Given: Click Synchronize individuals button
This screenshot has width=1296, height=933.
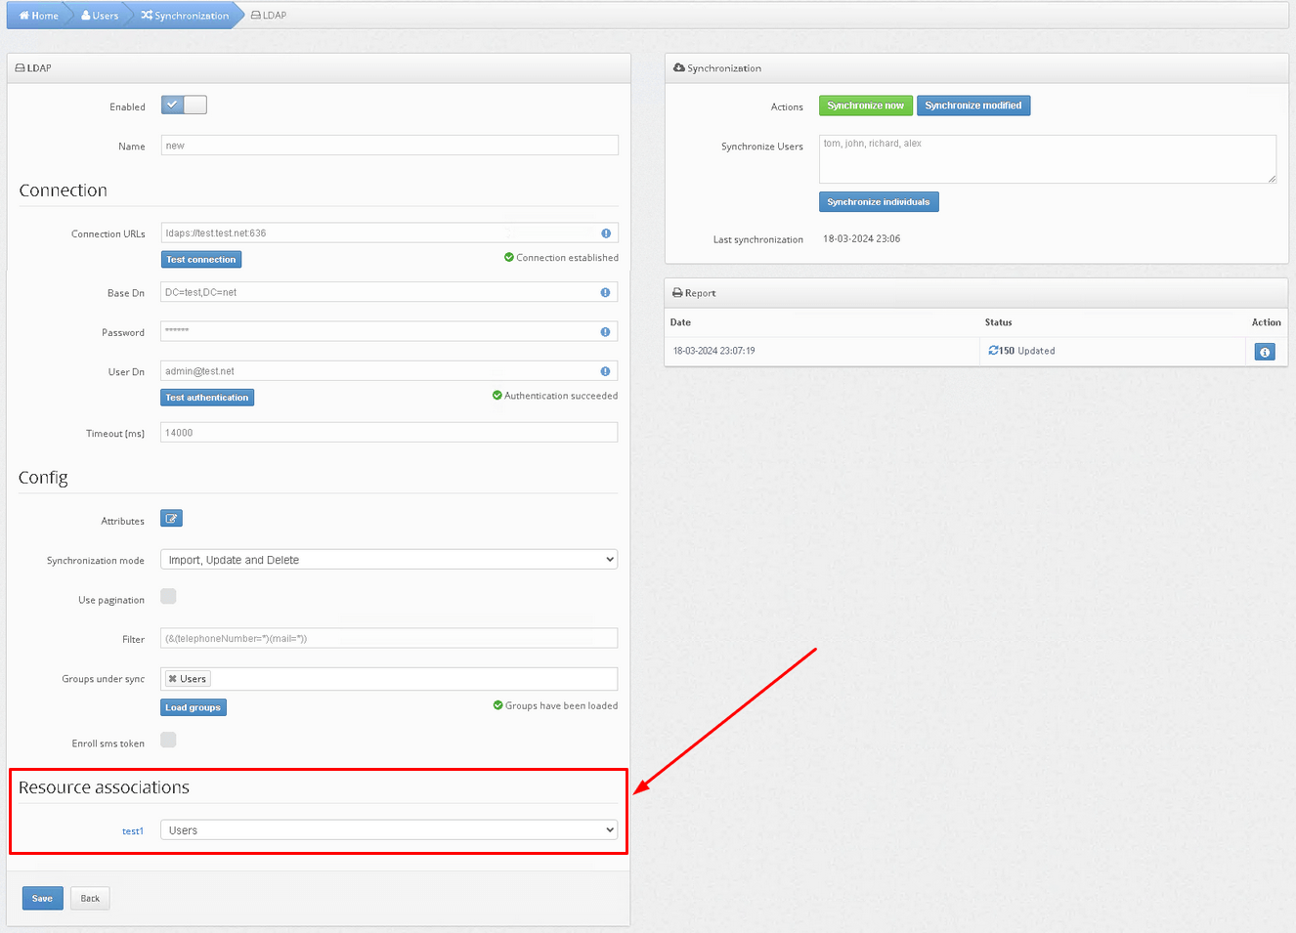Looking at the screenshot, I should pyautogui.click(x=879, y=202).
